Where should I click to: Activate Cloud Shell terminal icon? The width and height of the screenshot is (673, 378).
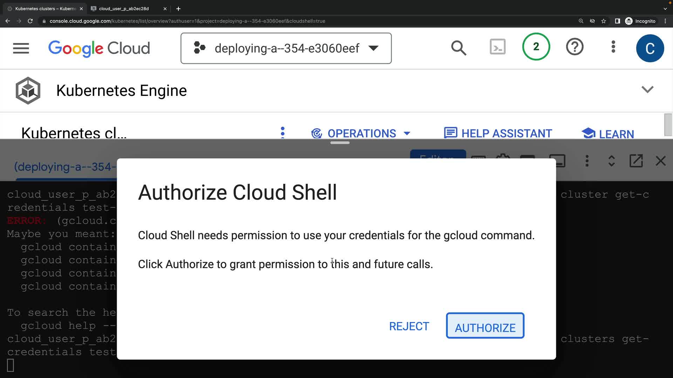497,47
